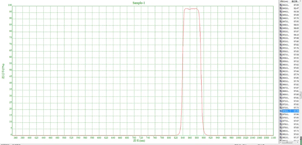Select the transmittance value 97.91

tap(296, 124)
